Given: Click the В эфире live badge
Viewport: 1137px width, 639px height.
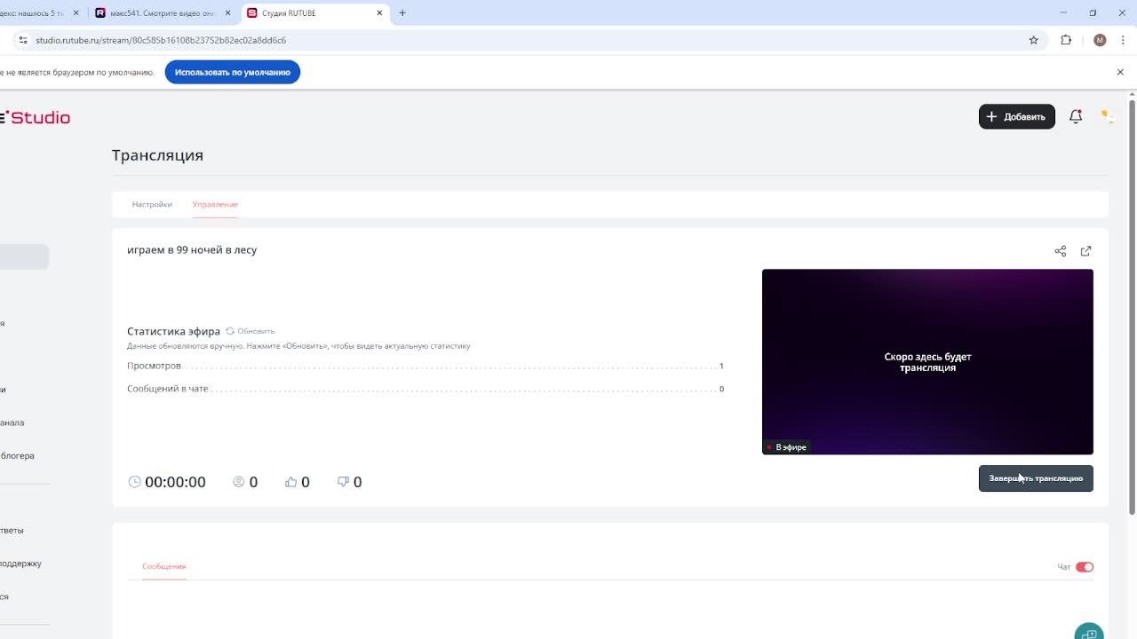Looking at the screenshot, I should pyautogui.click(x=787, y=447).
